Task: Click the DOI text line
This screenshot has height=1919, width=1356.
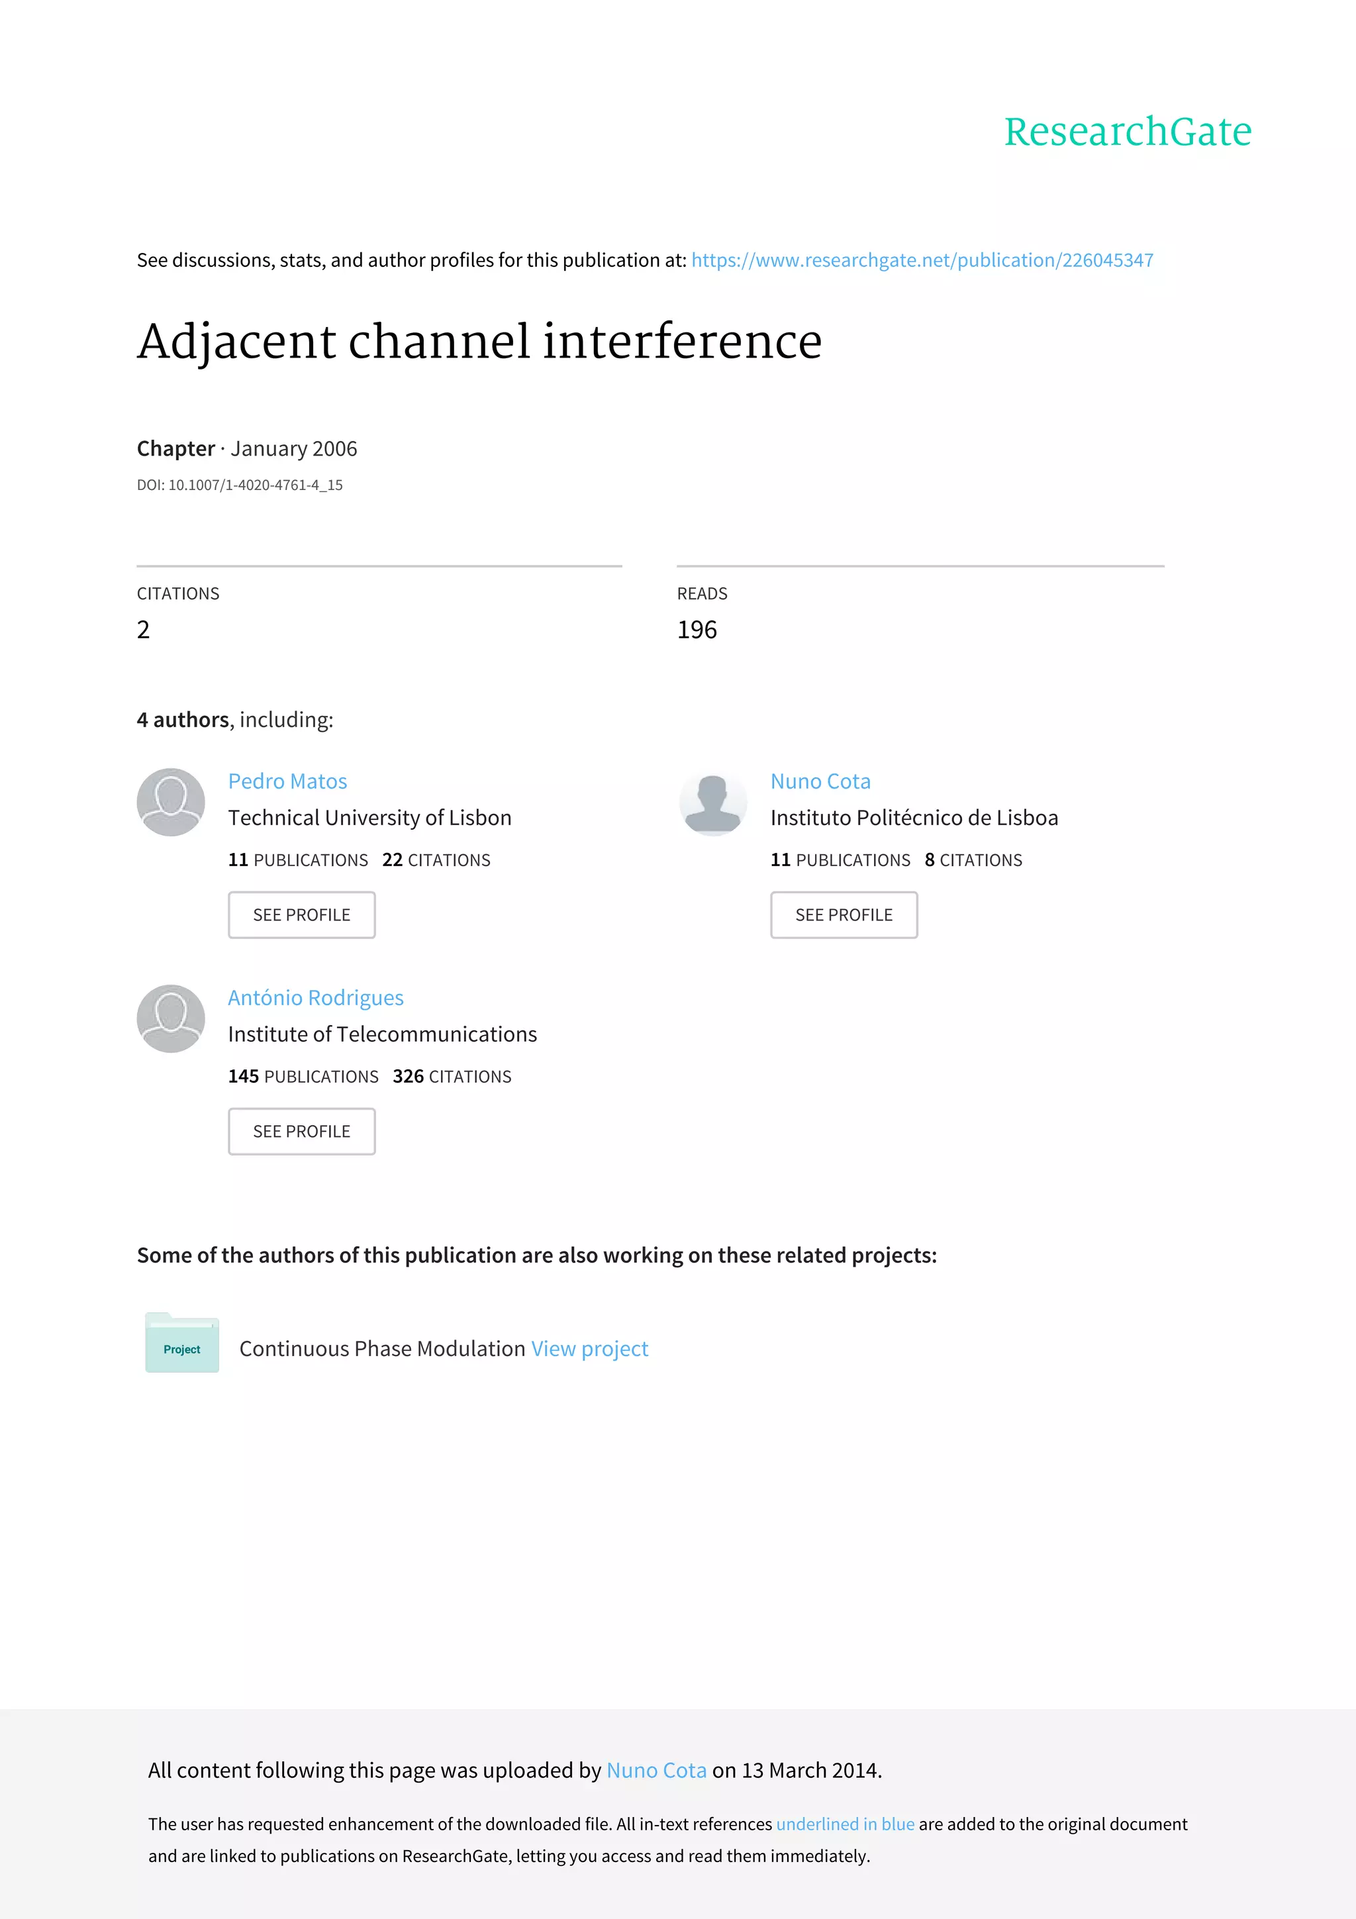Action: coord(240,485)
